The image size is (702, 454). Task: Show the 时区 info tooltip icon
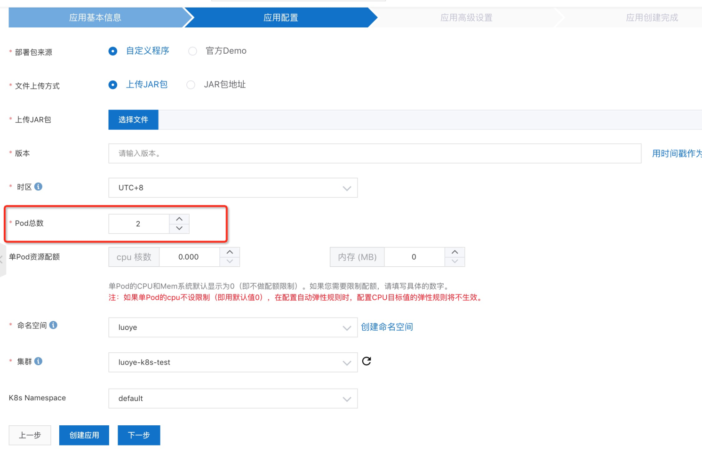[39, 187]
